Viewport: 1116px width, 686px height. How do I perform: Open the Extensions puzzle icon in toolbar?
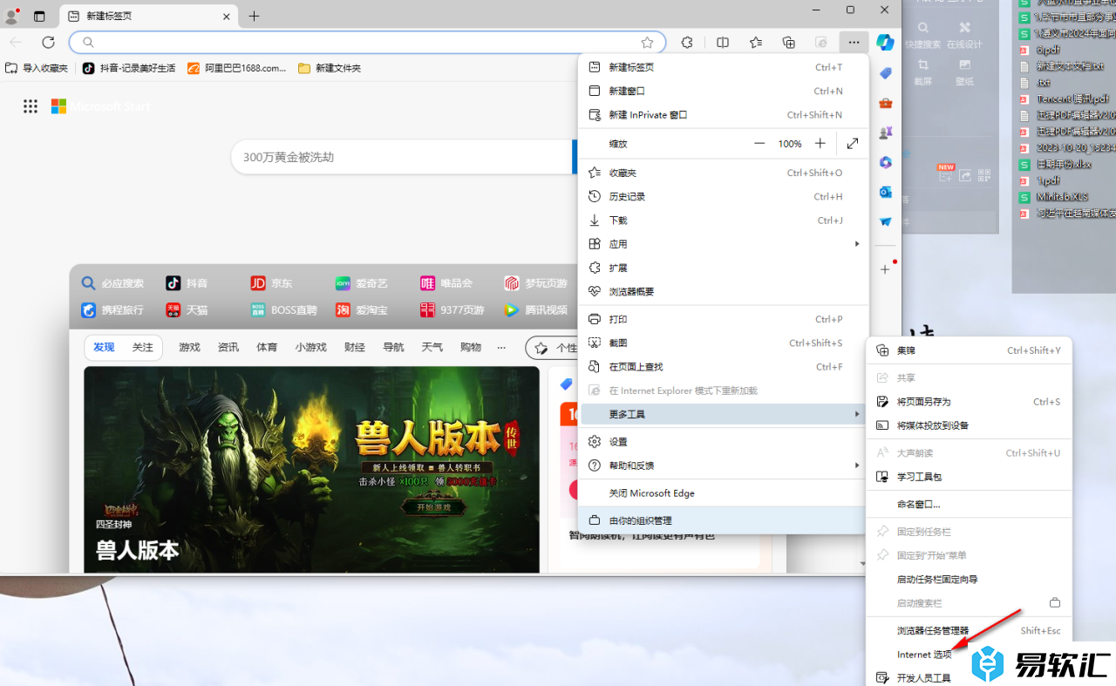tap(687, 43)
